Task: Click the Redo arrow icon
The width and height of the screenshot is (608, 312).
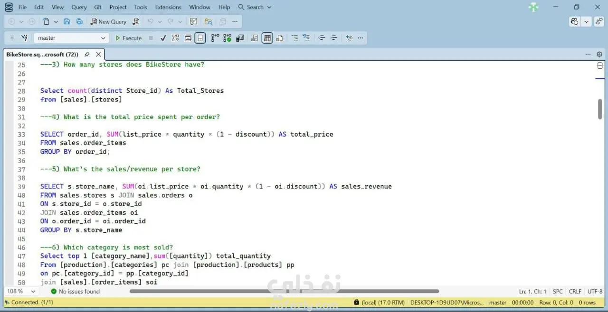Action: tap(170, 21)
